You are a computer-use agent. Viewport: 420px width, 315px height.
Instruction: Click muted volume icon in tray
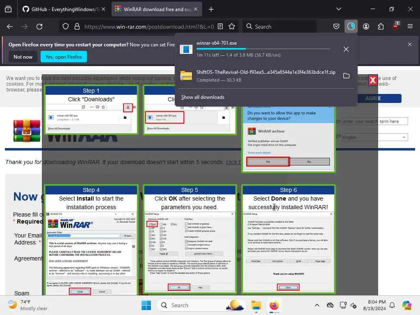(354, 306)
